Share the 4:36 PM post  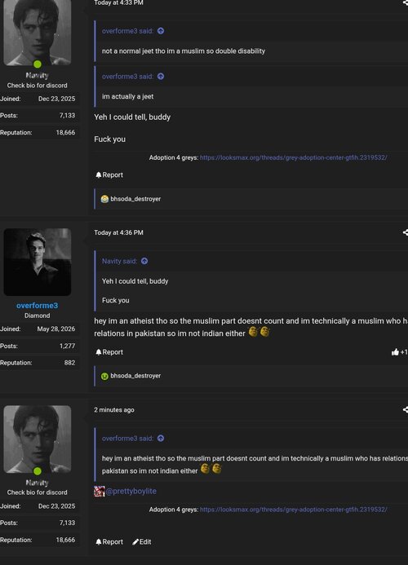[405, 232]
